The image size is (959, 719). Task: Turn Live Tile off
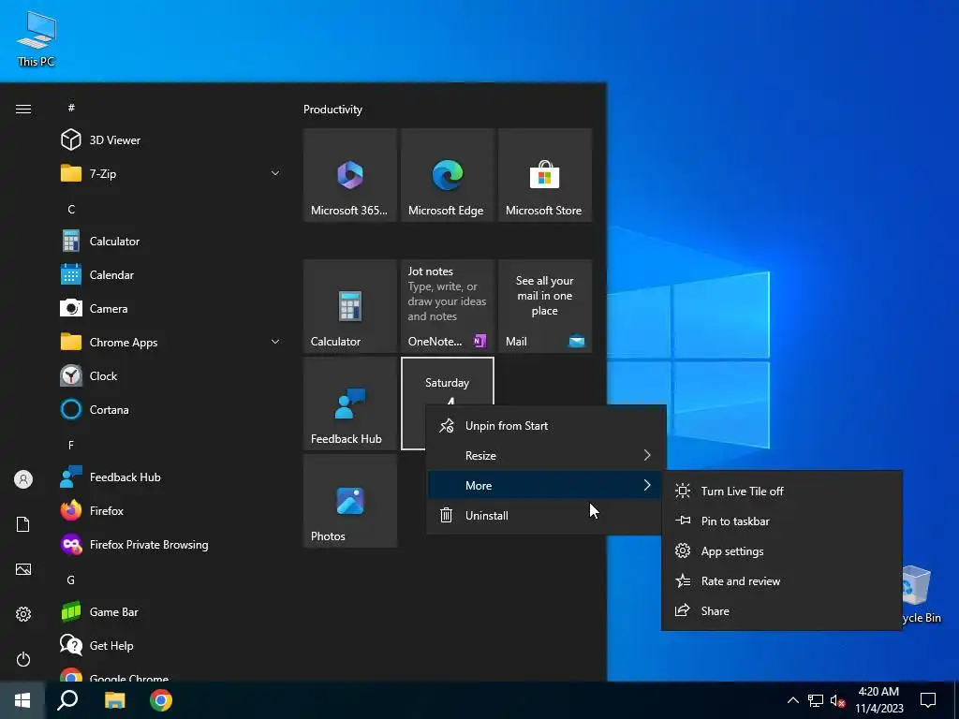click(782, 491)
